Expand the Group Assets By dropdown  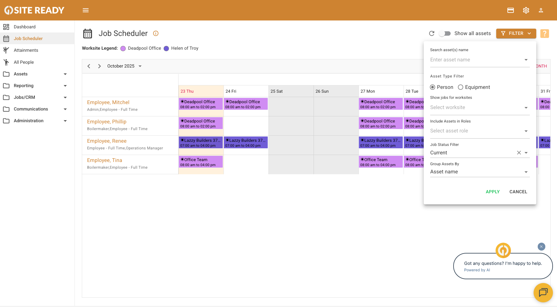click(480, 172)
